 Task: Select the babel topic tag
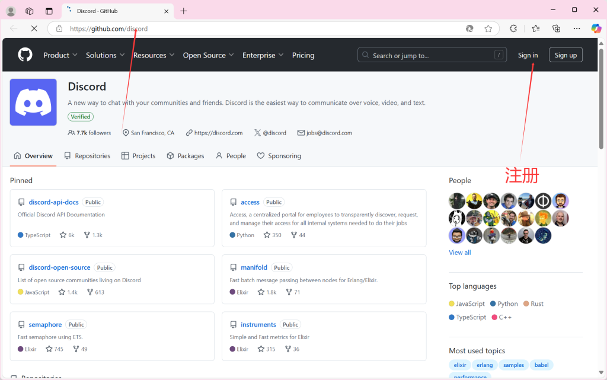pyautogui.click(x=542, y=365)
